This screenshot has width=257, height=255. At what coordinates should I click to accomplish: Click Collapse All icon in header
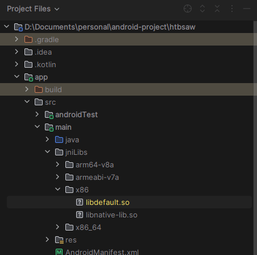tap(217, 9)
